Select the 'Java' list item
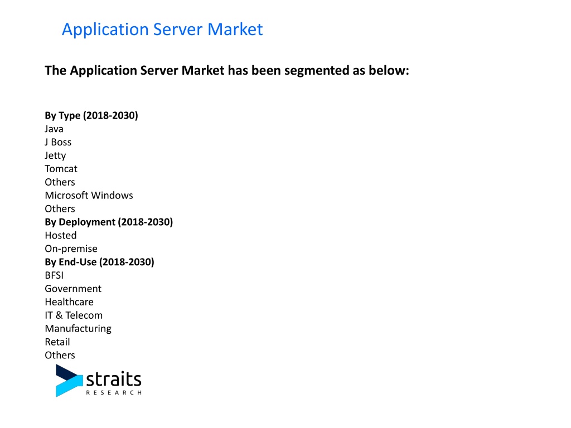 point(54,129)
